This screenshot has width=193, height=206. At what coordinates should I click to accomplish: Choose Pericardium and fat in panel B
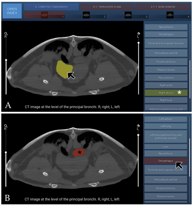point(166,180)
